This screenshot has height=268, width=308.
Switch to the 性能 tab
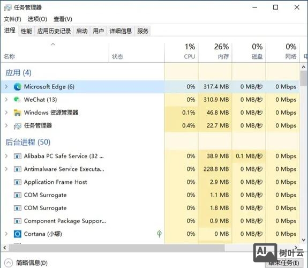click(27, 31)
